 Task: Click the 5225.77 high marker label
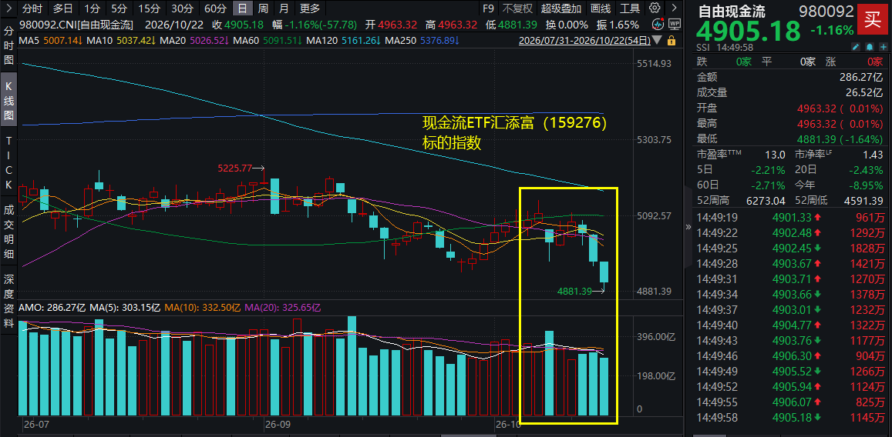tap(234, 168)
